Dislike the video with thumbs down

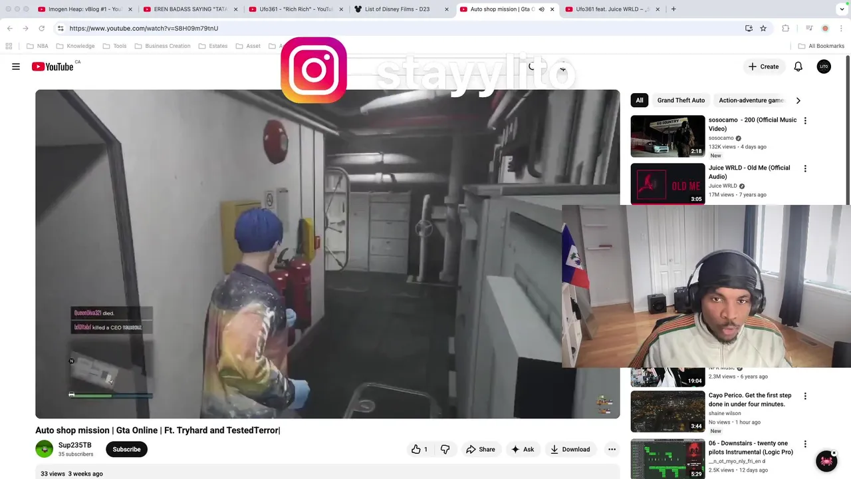click(445, 449)
